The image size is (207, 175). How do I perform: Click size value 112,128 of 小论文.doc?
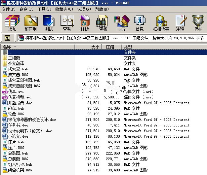point(92,136)
